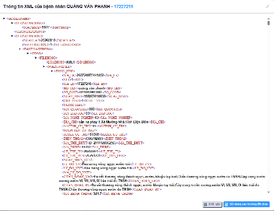Select the STT value 1 line

(73, 80)
